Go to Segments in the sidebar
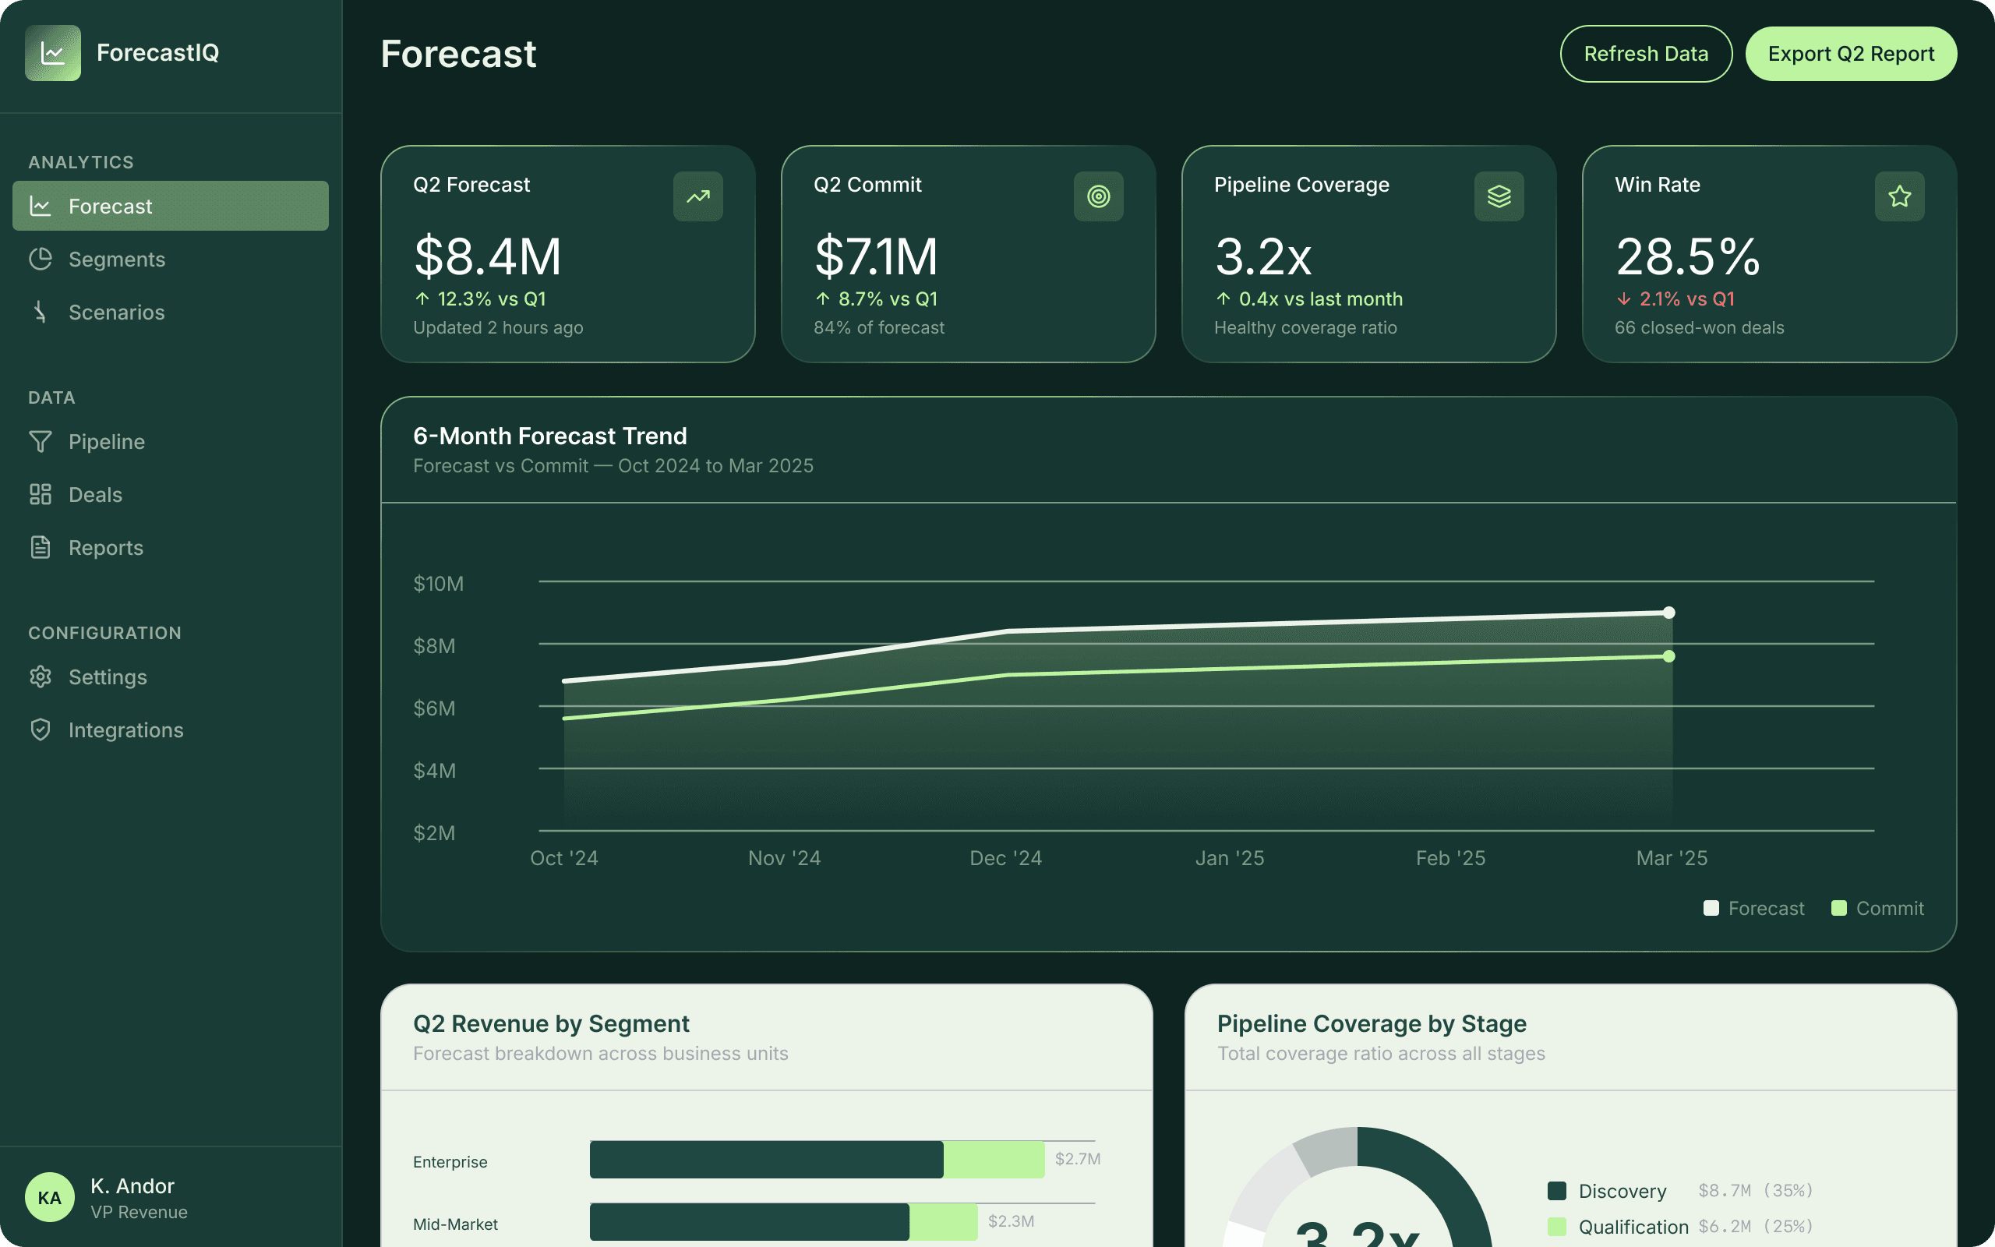This screenshot has width=1995, height=1247. tap(171, 259)
